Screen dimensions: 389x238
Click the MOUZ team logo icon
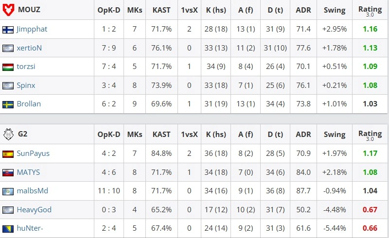pos(8,10)
